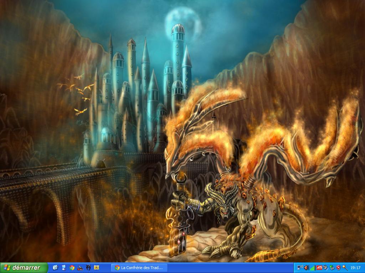The height and width of the screenshot is (273, 365).
Task: Launch Outlook Express from Quick Launch
Action: [55, 268]
